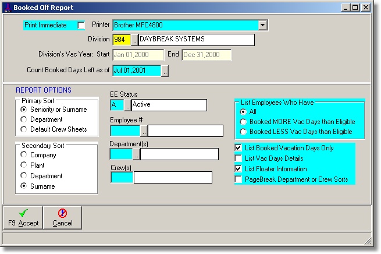Click the Department(s) code field
The height and width of the screenshot is (254, 381).
[x=121, y=154]
